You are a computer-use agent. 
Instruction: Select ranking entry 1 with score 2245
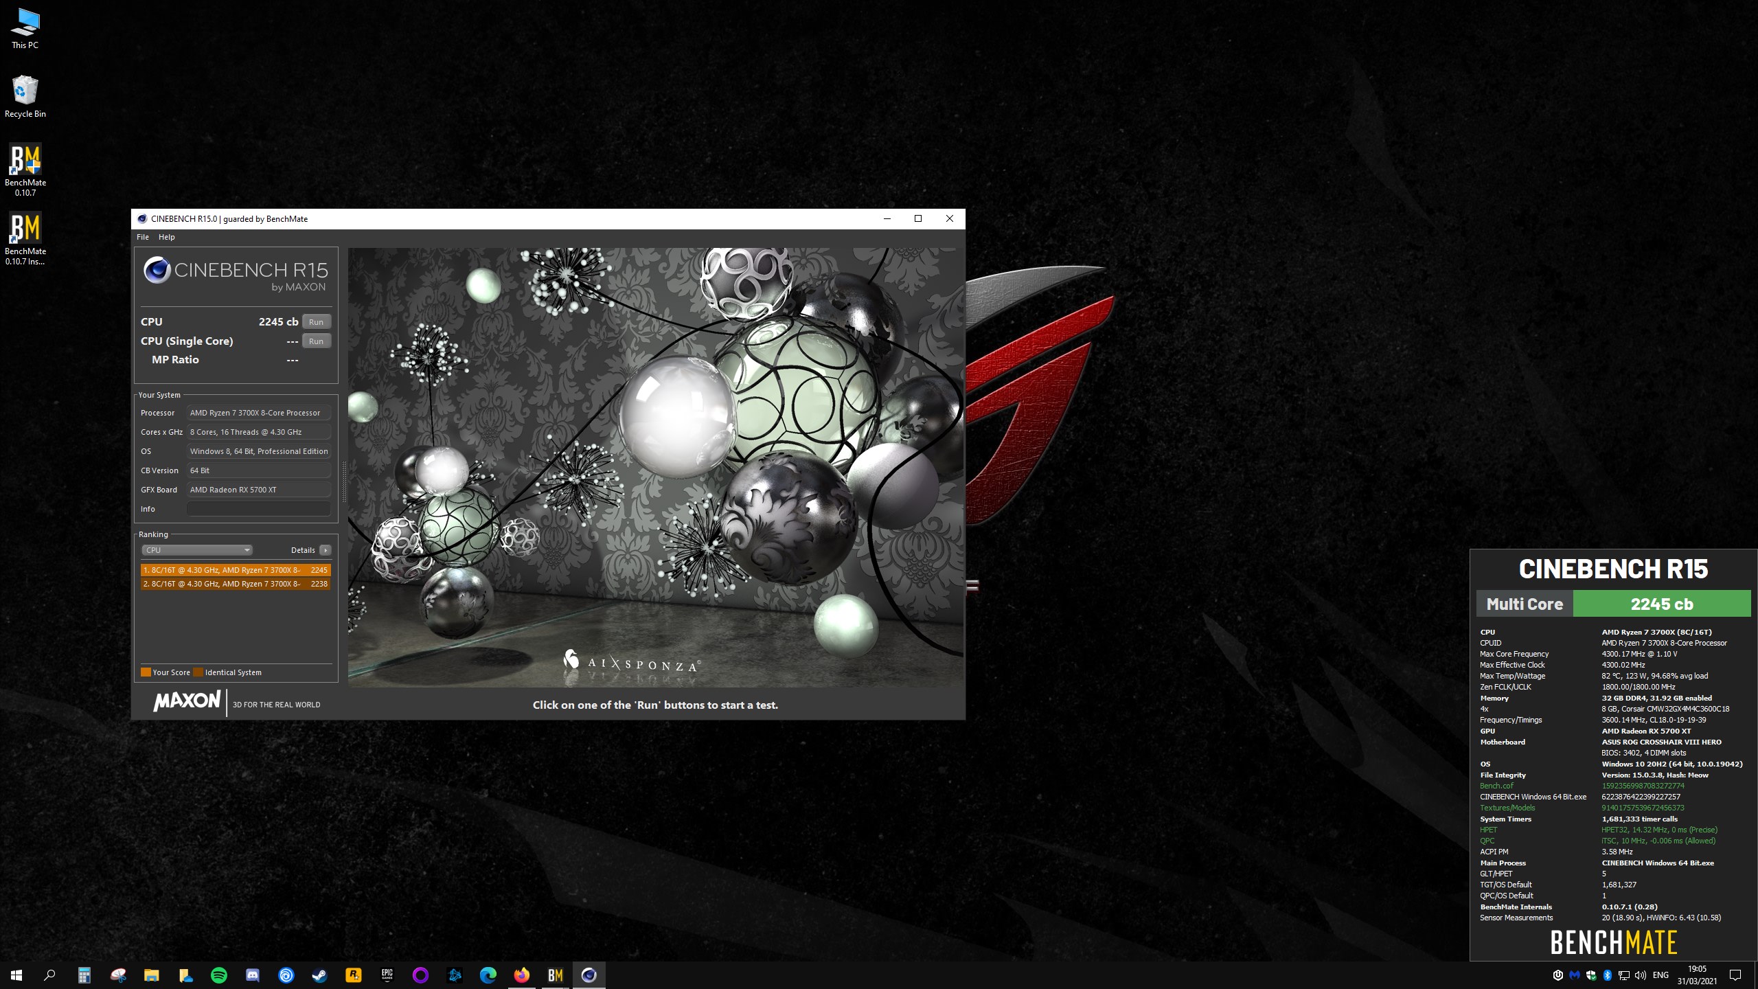pos(236,570)
